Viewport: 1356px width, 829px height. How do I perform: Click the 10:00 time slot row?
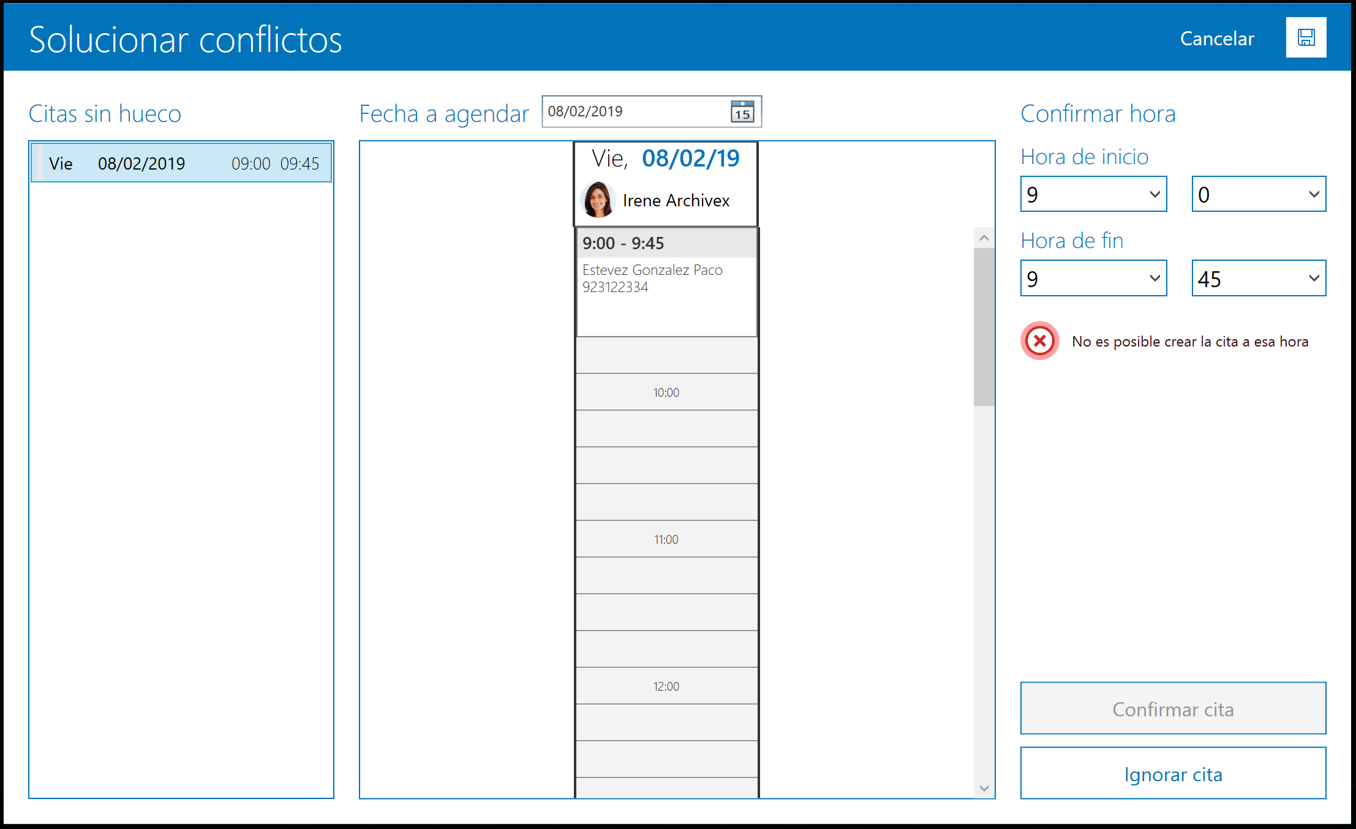click(666, 392)
